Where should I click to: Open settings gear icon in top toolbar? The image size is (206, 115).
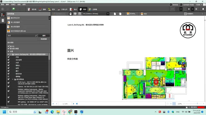click(196, 9)
